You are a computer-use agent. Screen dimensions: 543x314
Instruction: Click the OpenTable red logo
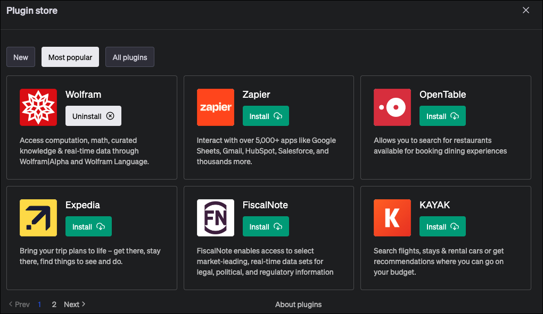point(392,107)
